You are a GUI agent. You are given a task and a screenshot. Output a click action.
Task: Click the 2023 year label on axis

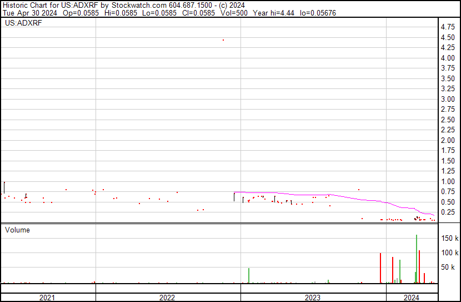pos(312,298)
